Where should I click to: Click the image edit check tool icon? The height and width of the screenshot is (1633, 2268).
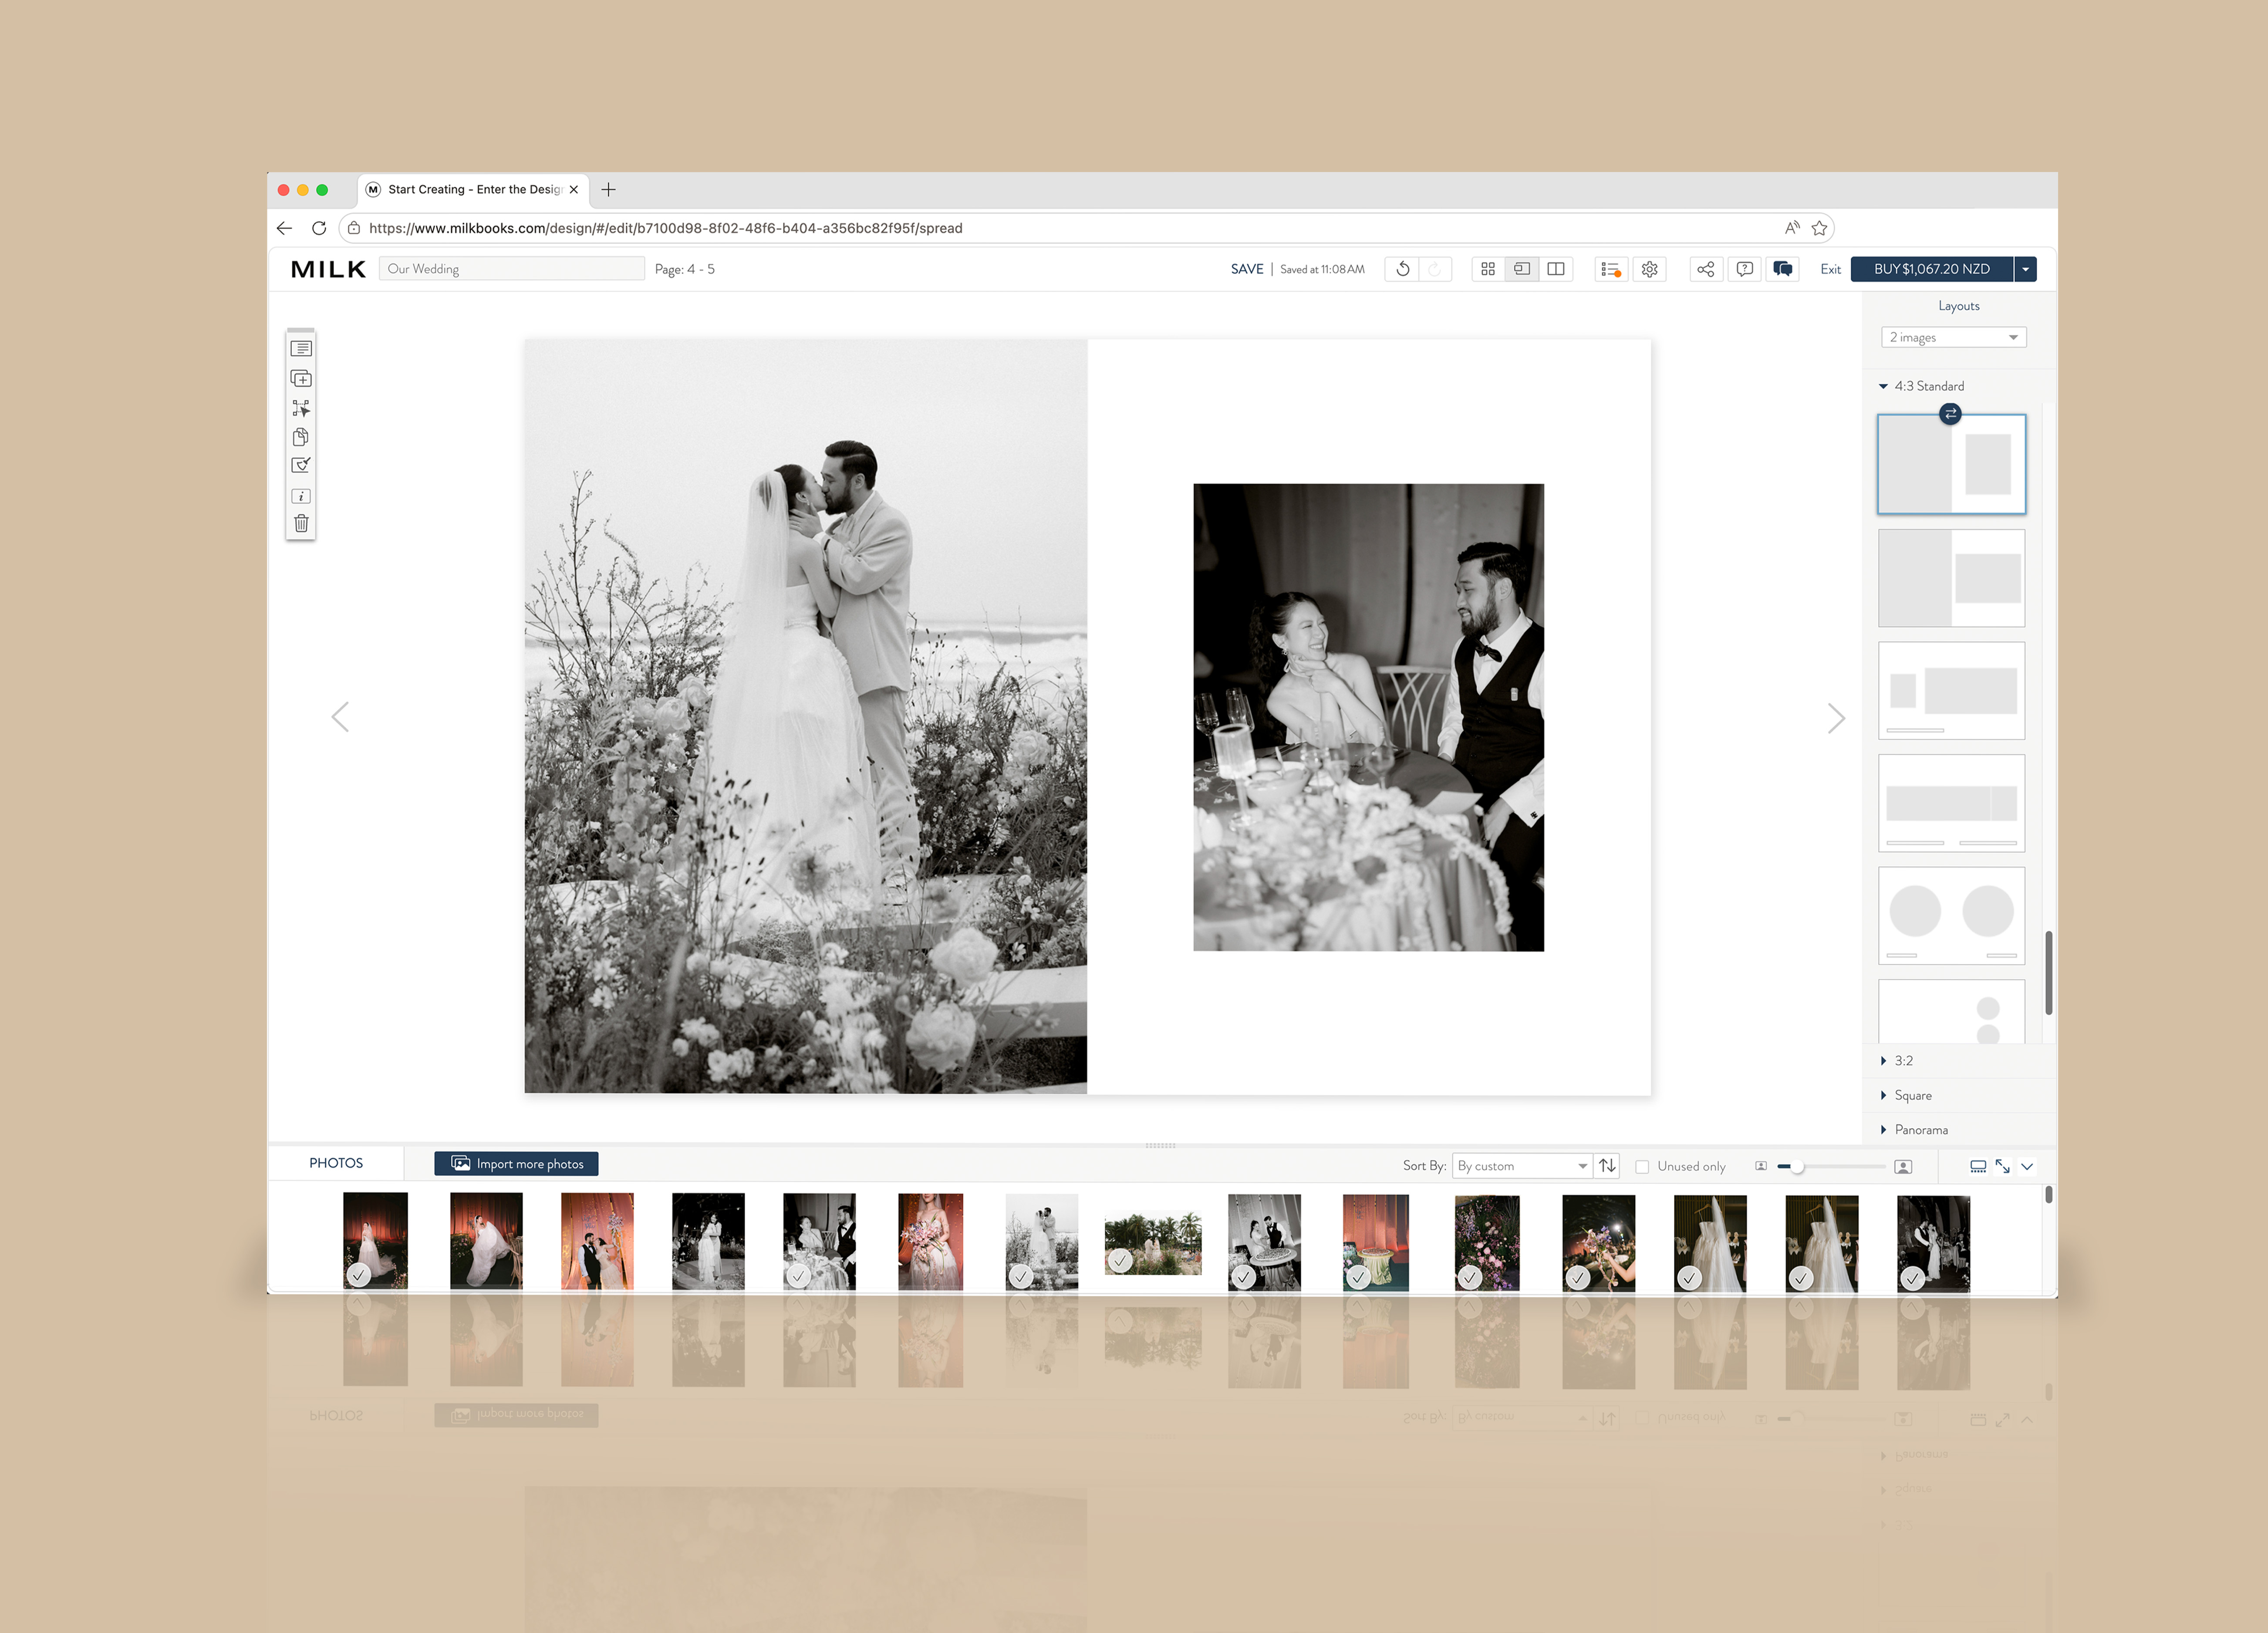pyautogui.click(x=301, y=465)
